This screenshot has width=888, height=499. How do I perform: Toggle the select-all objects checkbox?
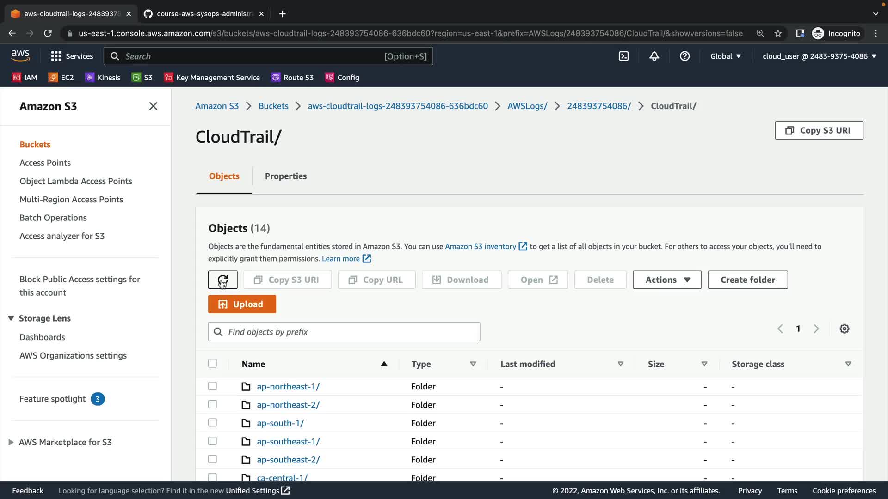[212, 363]
